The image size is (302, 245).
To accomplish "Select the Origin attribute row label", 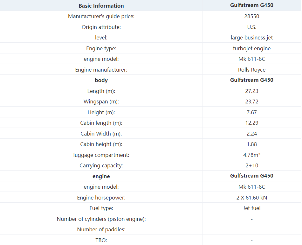I will (x=101, y=27).
